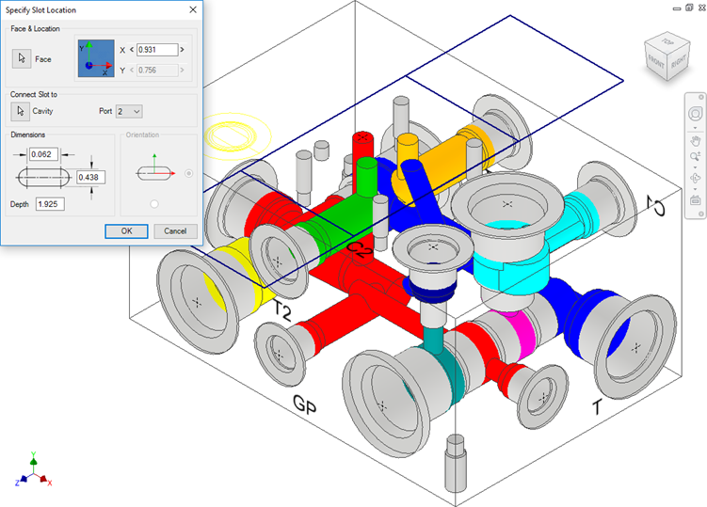Click the blue face XY location preview
The width and height of the screenshot is (707, 507).
click(x=94, y=56)
